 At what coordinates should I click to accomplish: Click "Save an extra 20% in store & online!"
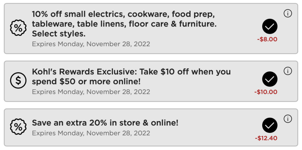pos(105,123)
